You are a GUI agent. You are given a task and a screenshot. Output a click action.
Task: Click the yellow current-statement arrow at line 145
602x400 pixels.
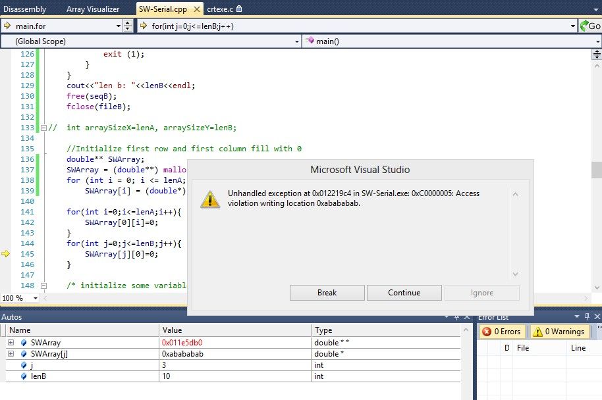[x=5, y=253]
